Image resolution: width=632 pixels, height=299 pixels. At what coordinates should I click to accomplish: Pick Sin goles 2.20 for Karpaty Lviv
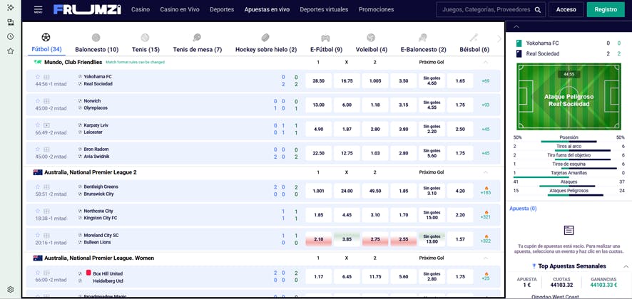point(432,129)
